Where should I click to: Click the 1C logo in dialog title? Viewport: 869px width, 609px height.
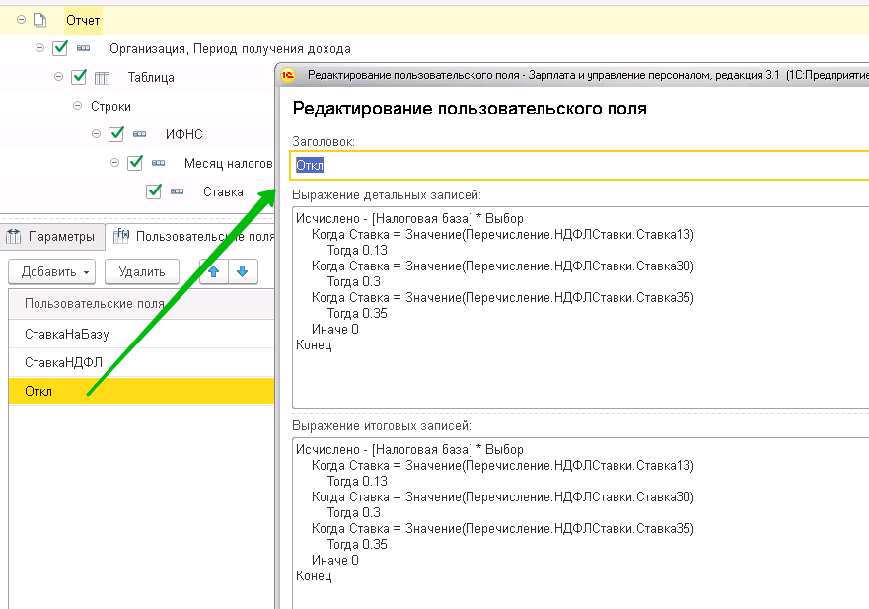click(288, 75)
